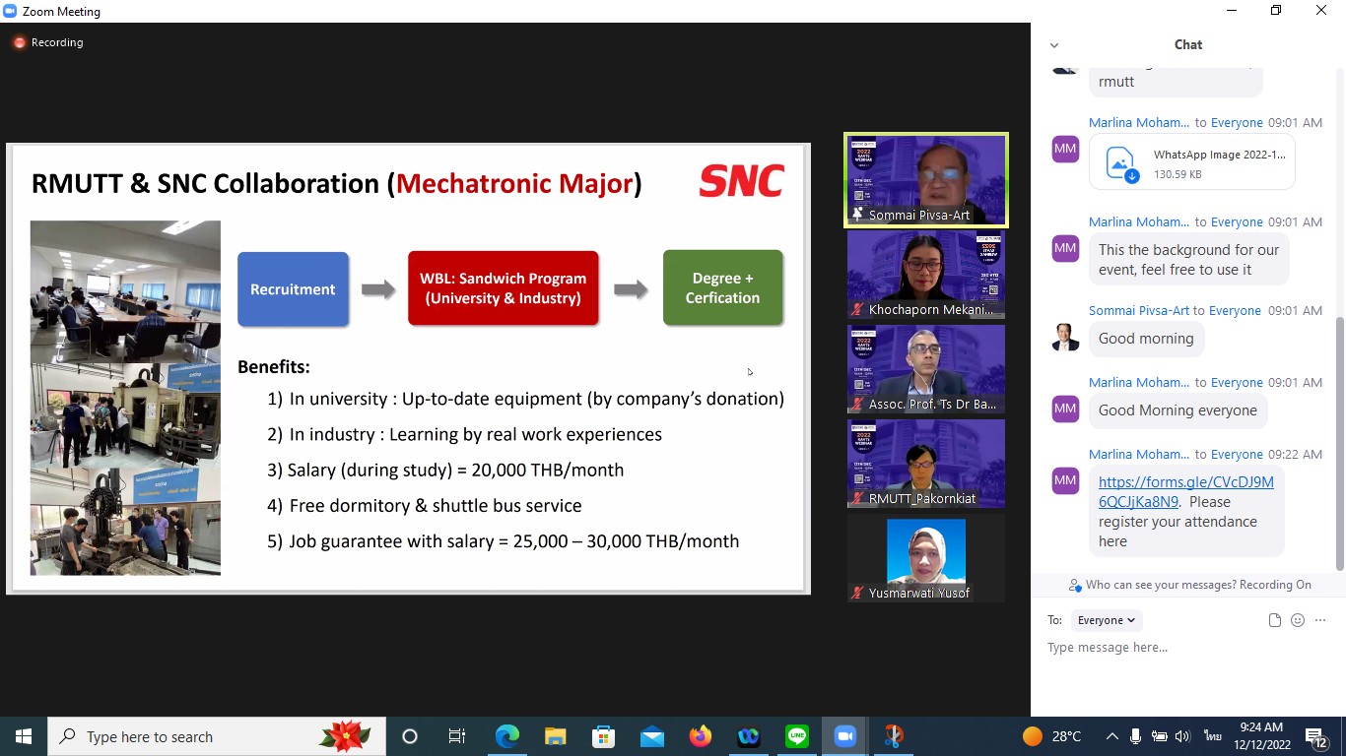Click the Zoom icon on the taskbar

844,736
